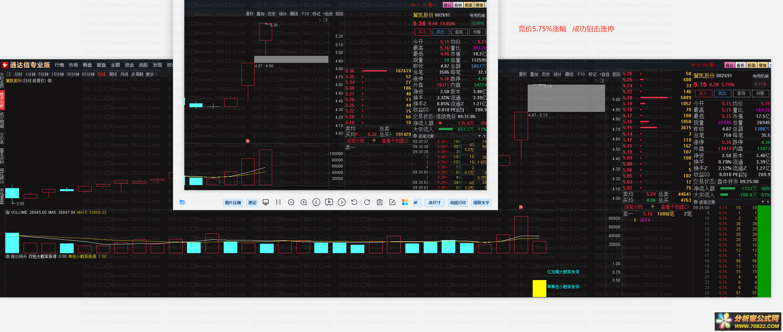Click 查询 button in main window
This screenshot has height=332, width=783.
[741, 94]
